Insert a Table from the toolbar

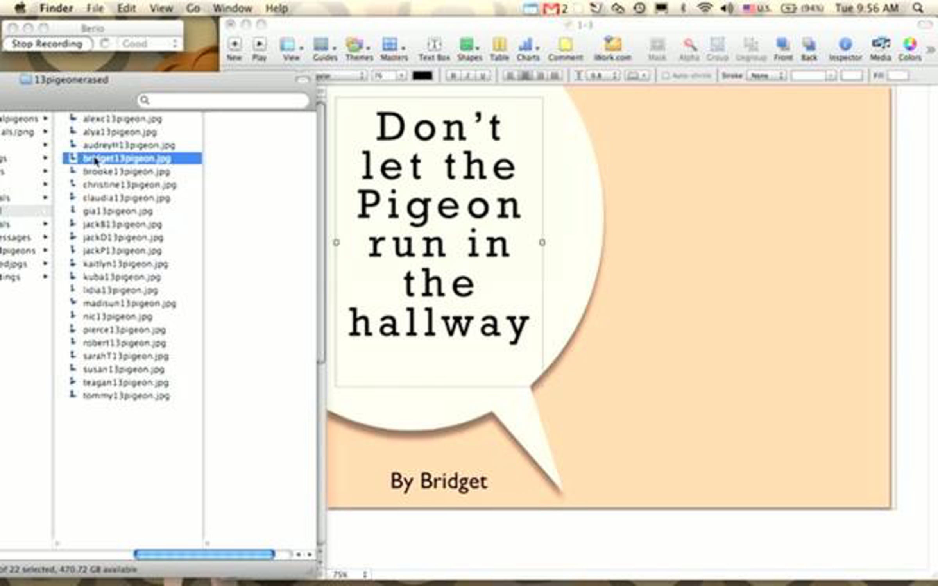coord(499,44)
